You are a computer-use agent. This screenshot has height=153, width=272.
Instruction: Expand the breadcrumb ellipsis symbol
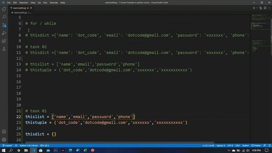pos(31,13)
